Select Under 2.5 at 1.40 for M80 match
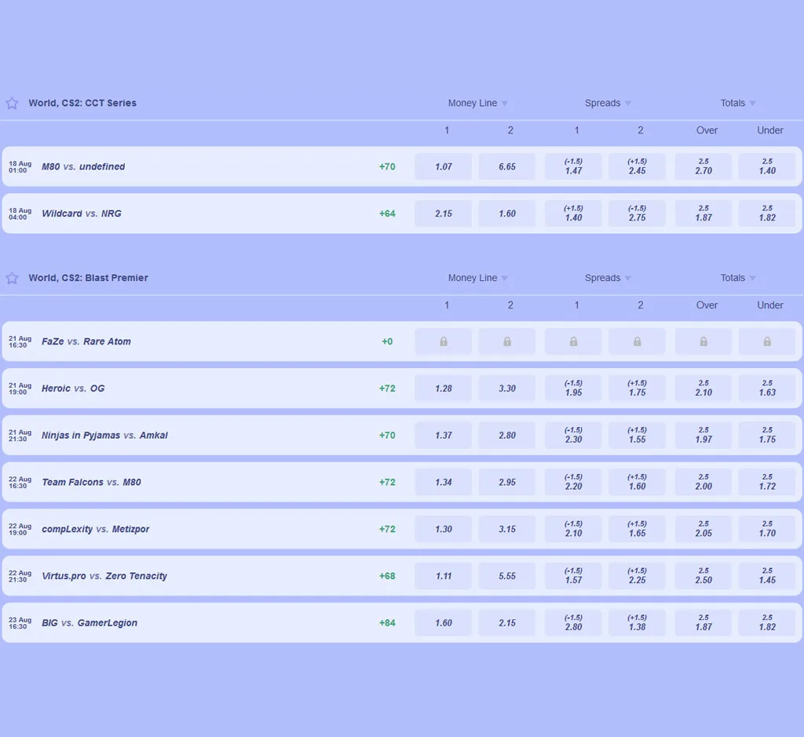This screenshot has width=804, height=737. 767,166
